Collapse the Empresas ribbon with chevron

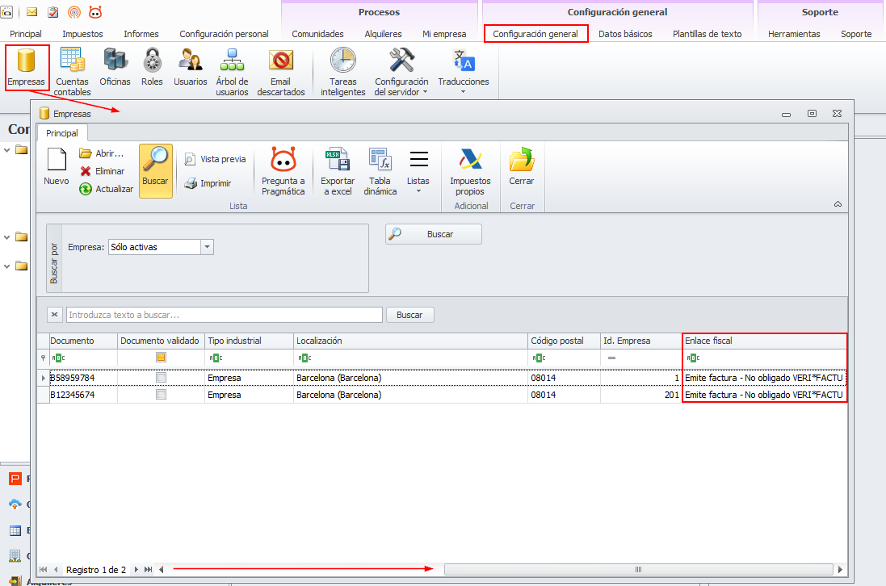[x=838, y=203]
